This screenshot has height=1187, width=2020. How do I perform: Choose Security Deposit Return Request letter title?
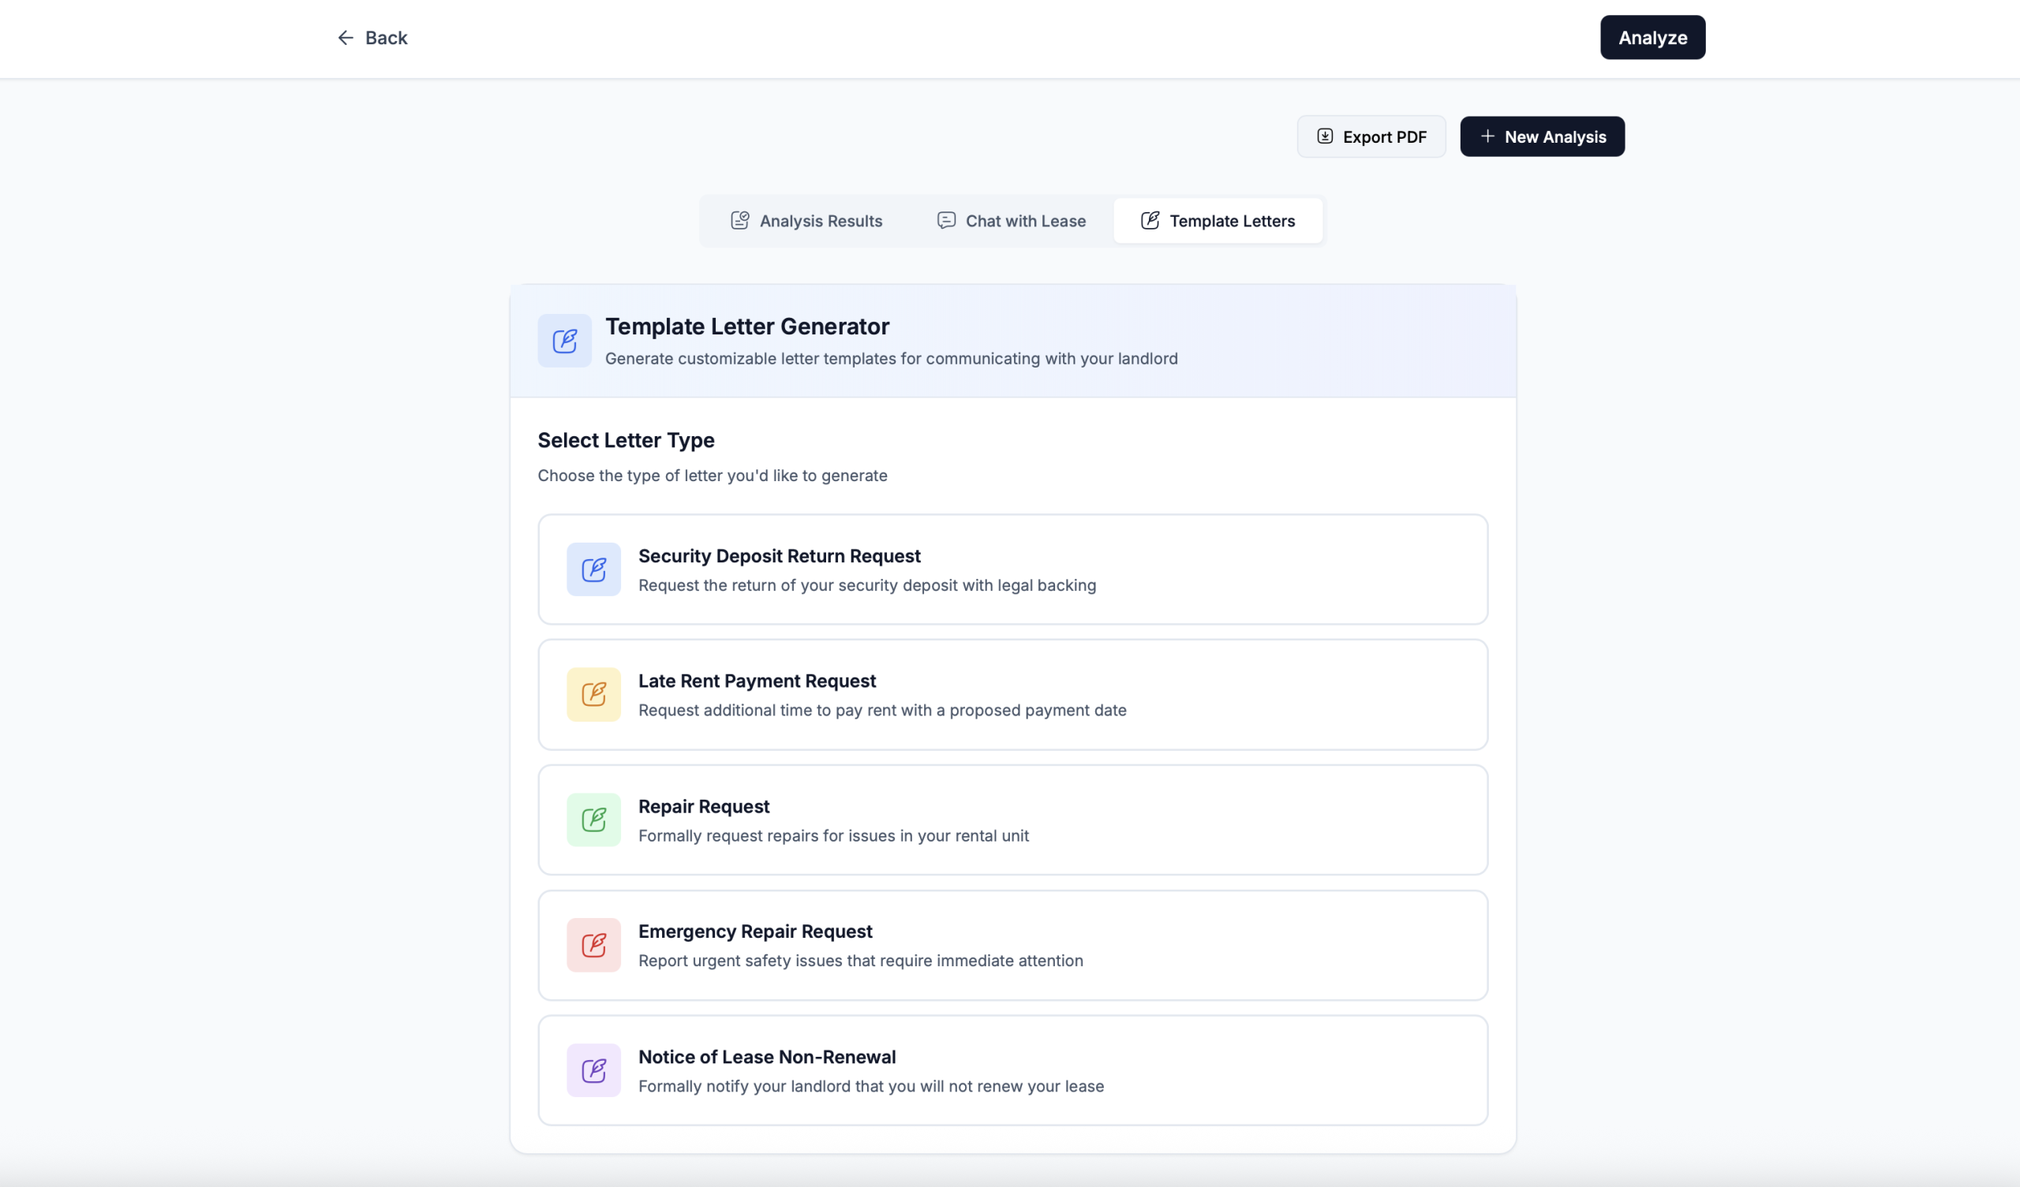(x=779, y=555)
